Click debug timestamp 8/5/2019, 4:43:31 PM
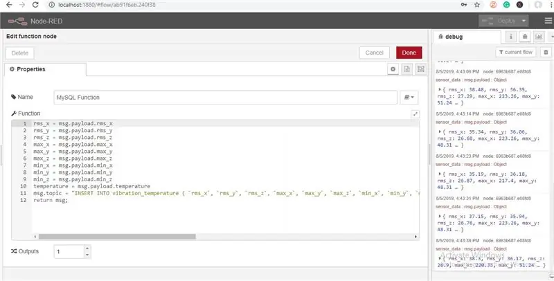 tap(458, 199)
